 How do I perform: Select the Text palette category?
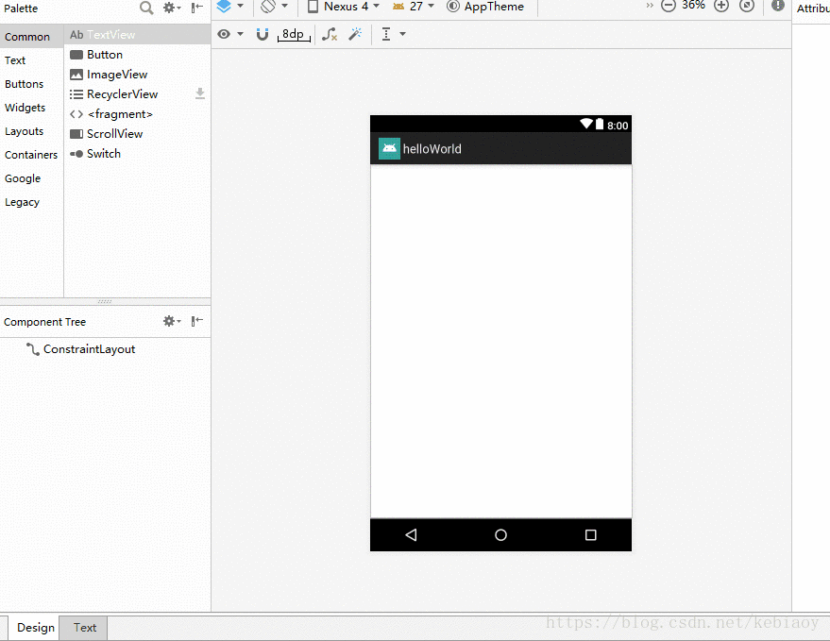point(31,60)
